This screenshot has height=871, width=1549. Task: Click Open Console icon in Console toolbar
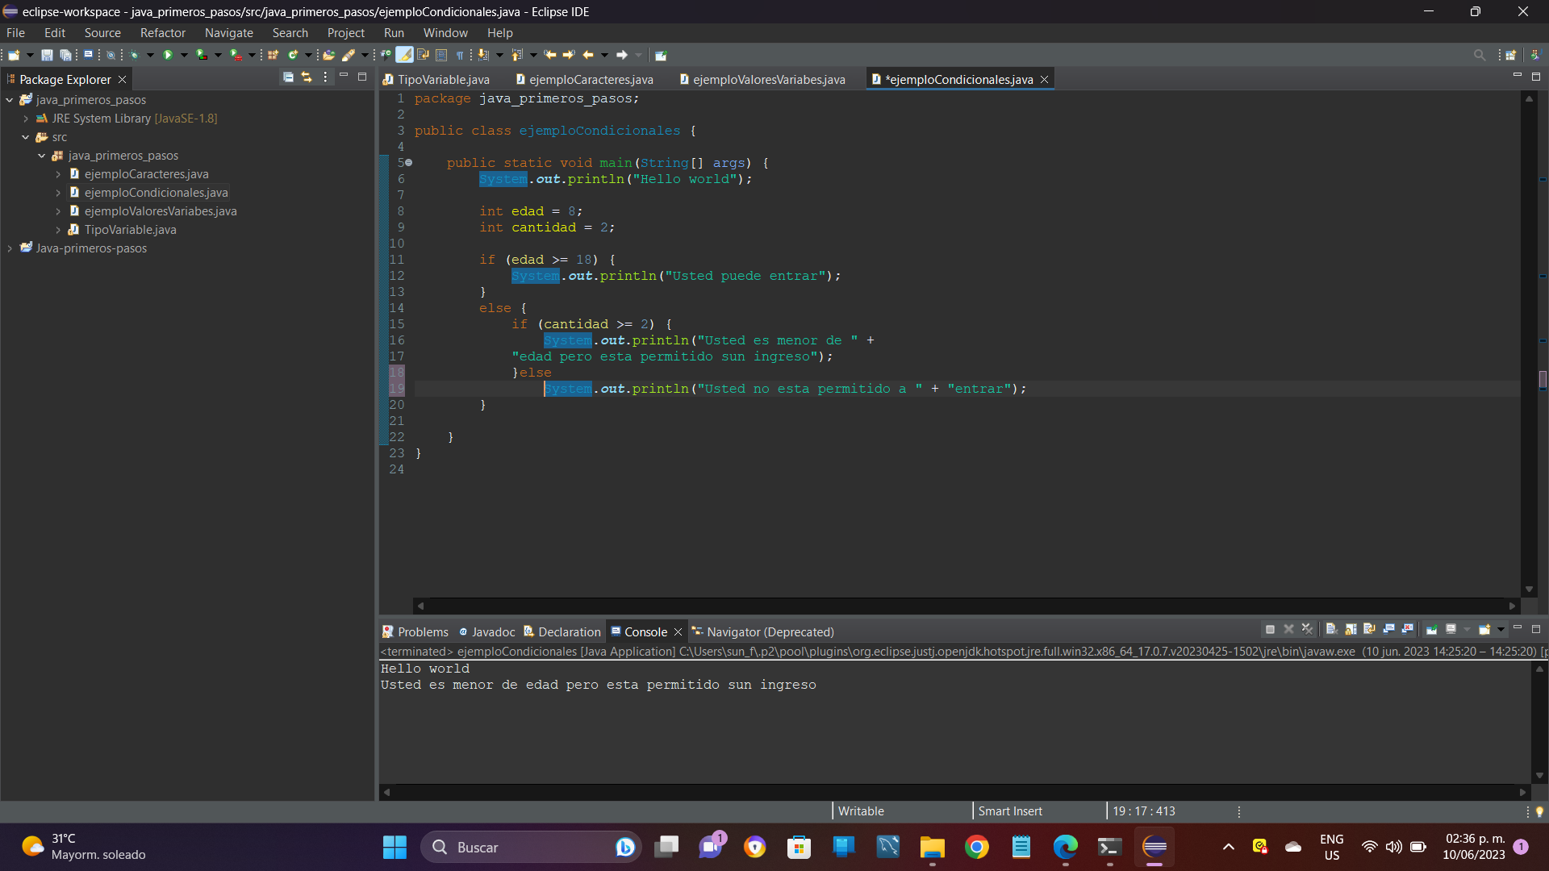pyautogui.click(x=1484, y=629)
